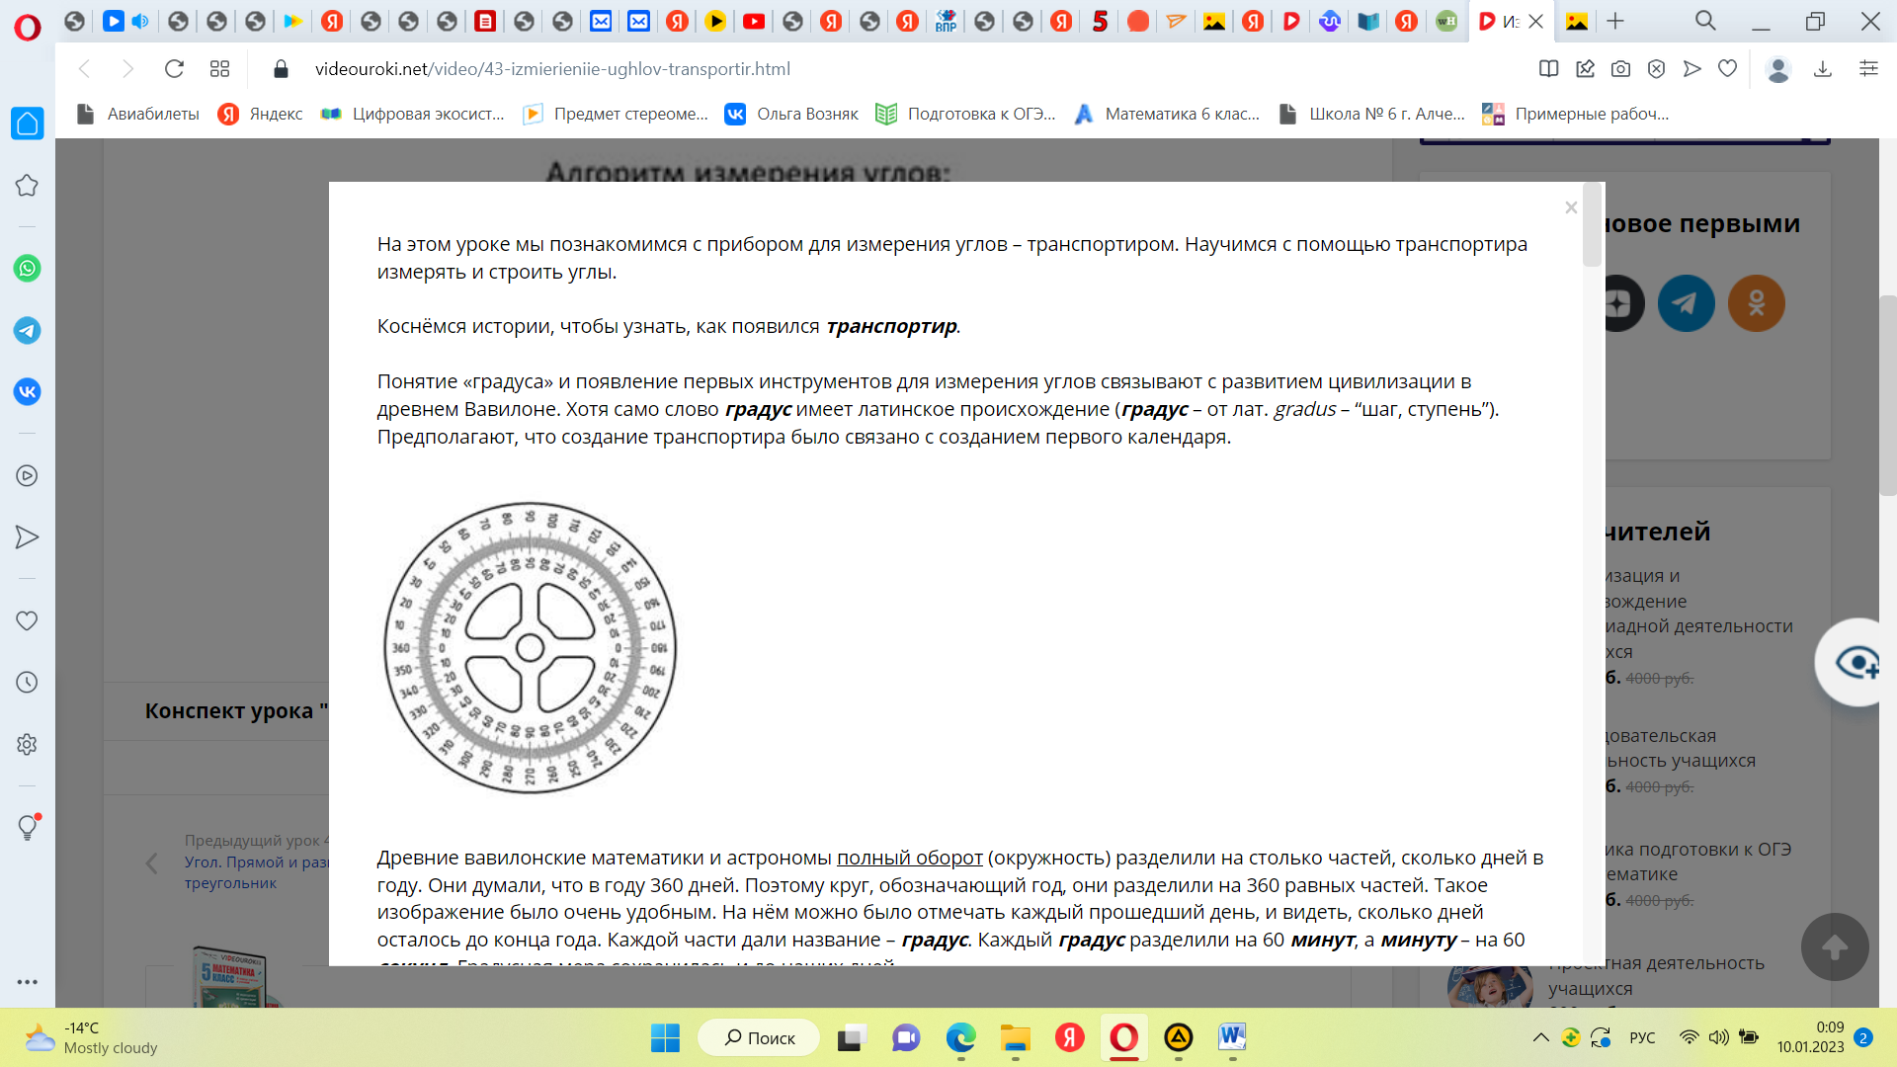Image resolution: width=1897 pixels, height=1067 pixels.
Task: Open the Угол. Прямой lesson link
Action: [x=257, y=872]
